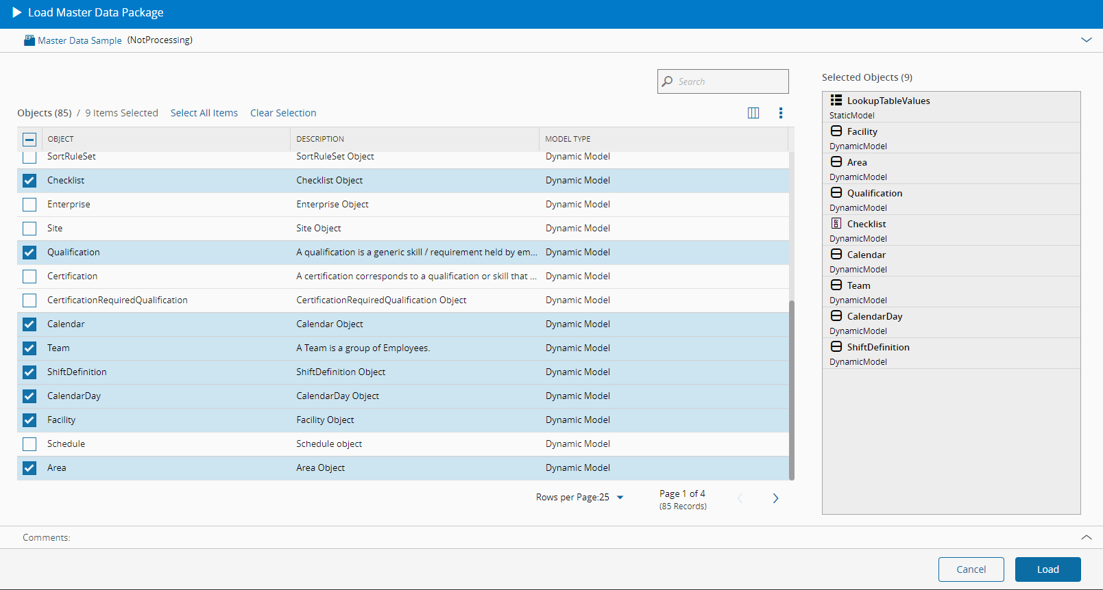Collapse the Comments section
The image size is (1103, 590).
pos(1086,537)
